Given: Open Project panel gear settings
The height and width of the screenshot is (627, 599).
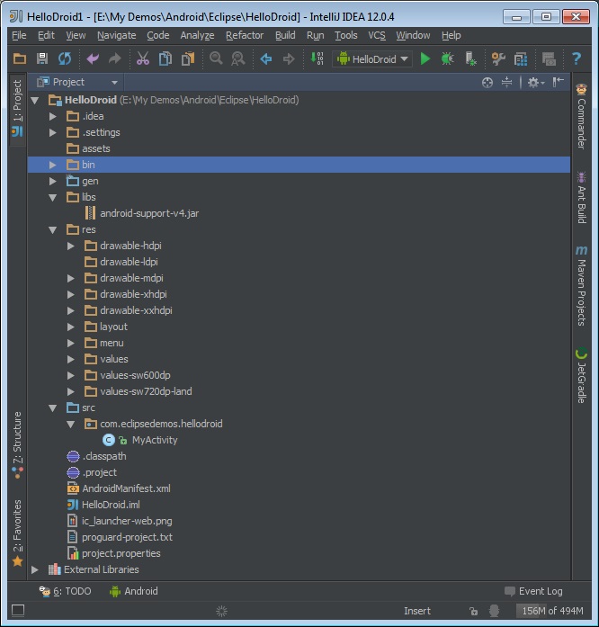Looking at the screenshot, I should [x=536, y=83].
